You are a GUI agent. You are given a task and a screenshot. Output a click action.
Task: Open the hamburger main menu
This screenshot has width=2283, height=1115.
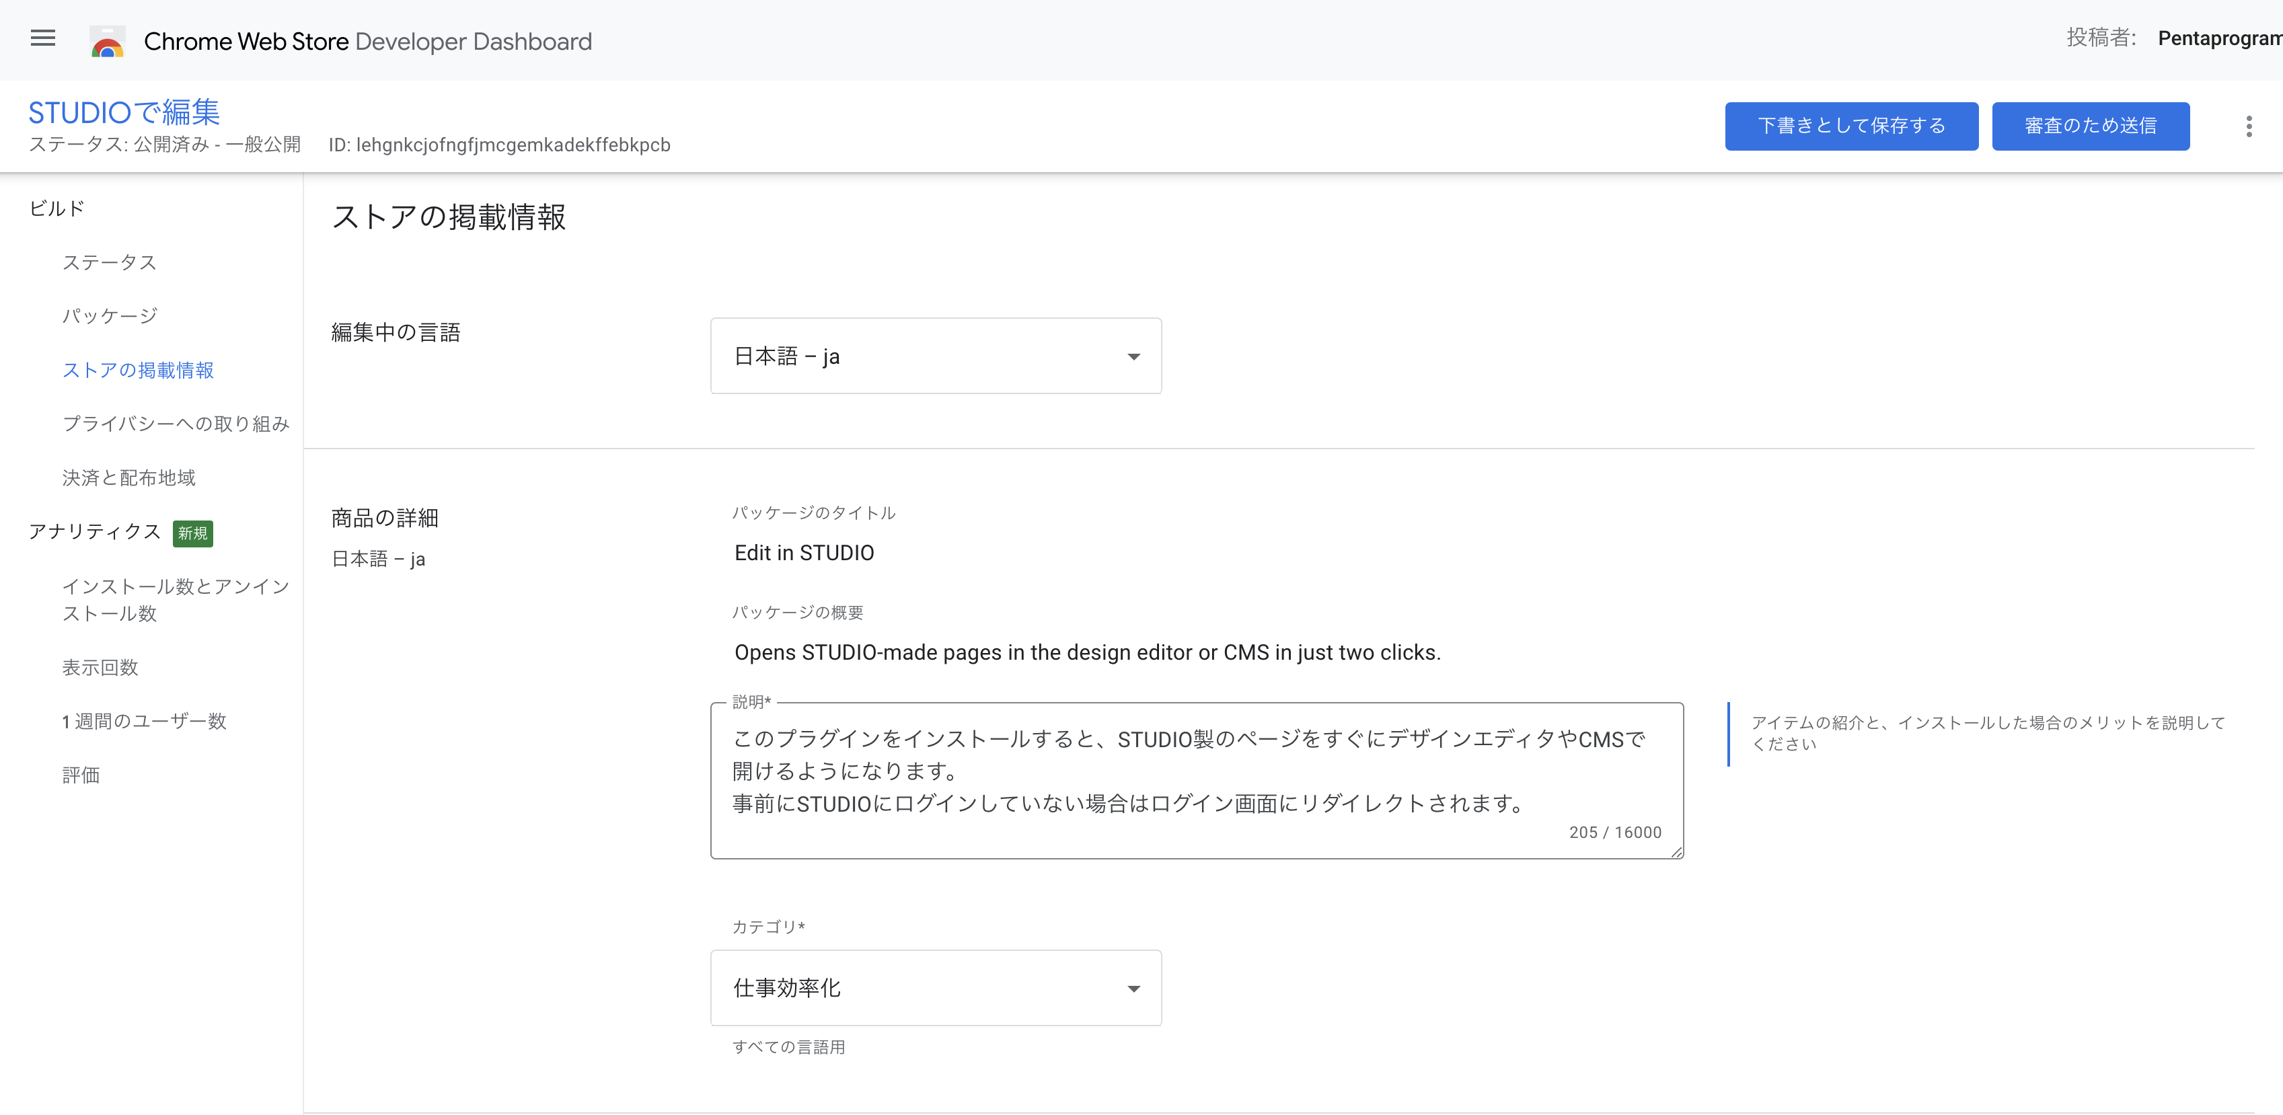[x=42, y=38]
